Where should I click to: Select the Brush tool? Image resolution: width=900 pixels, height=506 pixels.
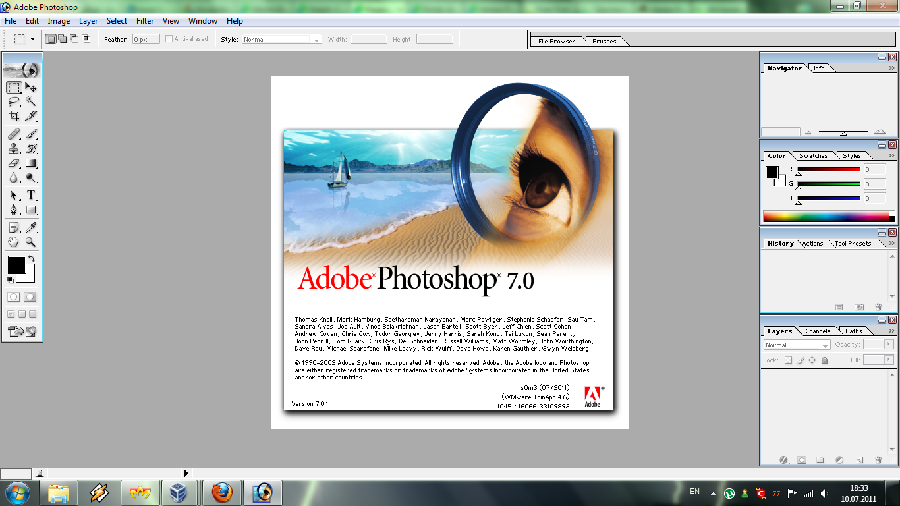[x=31, y=134]
